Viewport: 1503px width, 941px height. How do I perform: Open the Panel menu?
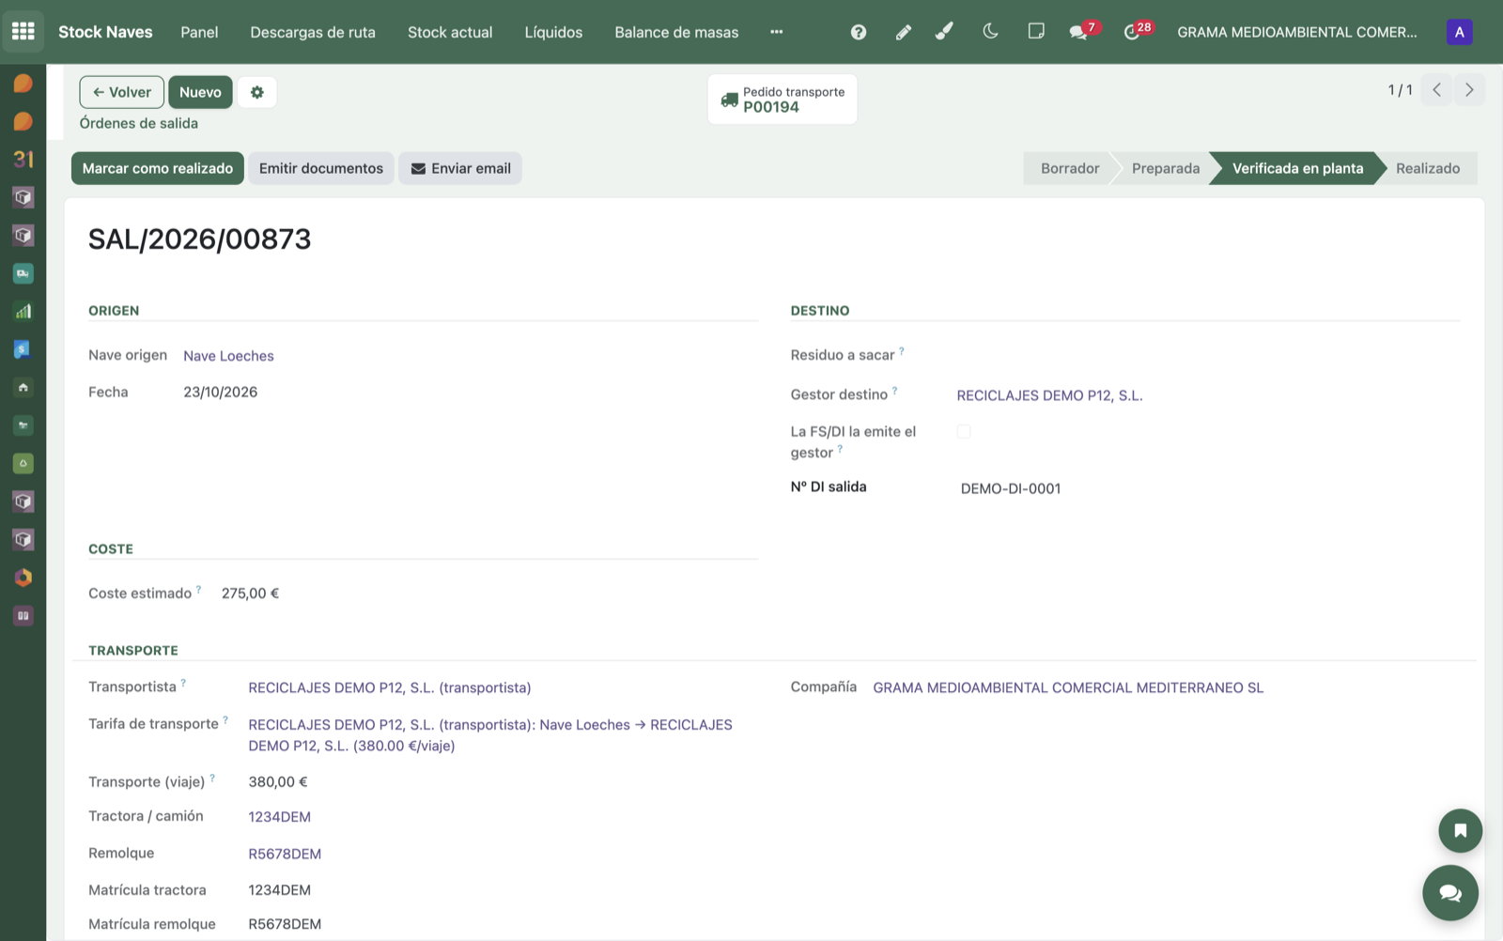coord(199,32)
